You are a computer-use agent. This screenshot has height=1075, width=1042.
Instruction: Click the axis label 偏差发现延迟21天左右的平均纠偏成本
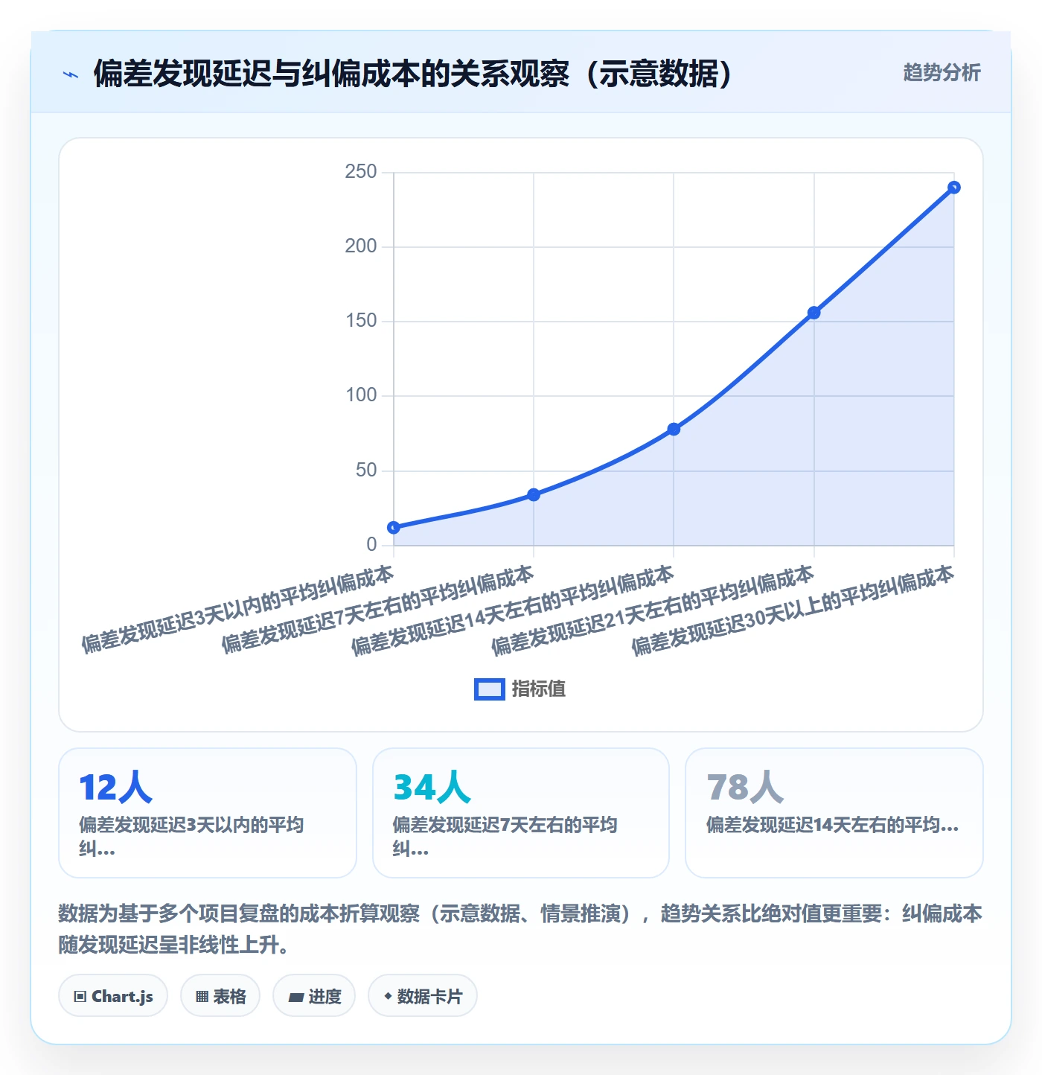point(653,610)
